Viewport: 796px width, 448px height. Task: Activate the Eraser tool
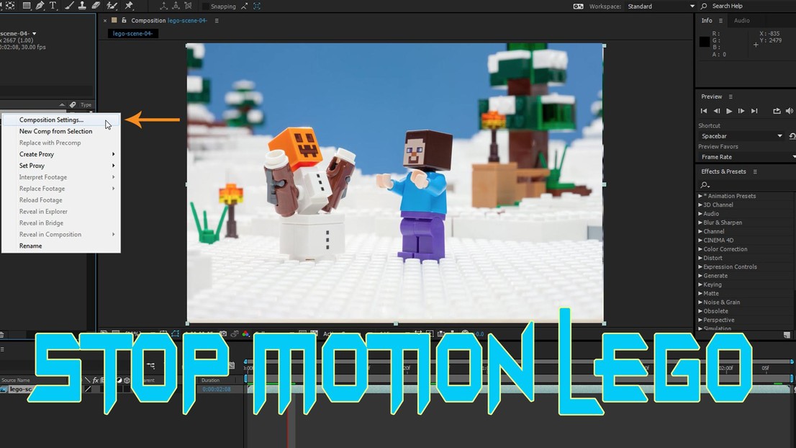(x=96, y=6)
